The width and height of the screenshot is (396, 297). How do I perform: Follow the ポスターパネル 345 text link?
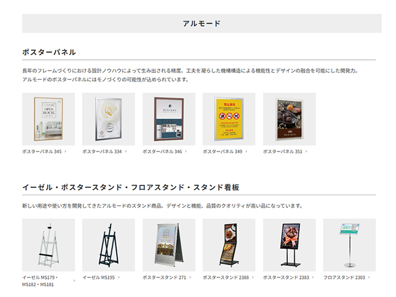click(42, 152)
